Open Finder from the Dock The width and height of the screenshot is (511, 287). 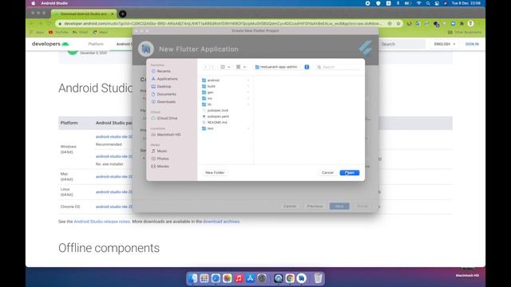pyautogui.click(x=193, y=278)
